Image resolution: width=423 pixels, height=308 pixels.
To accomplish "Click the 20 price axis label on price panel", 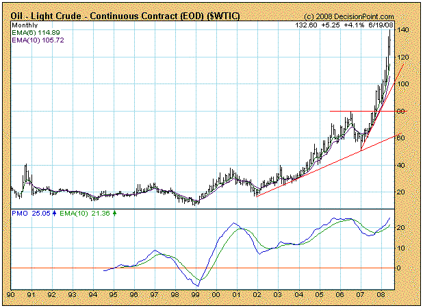I will 401,192.
